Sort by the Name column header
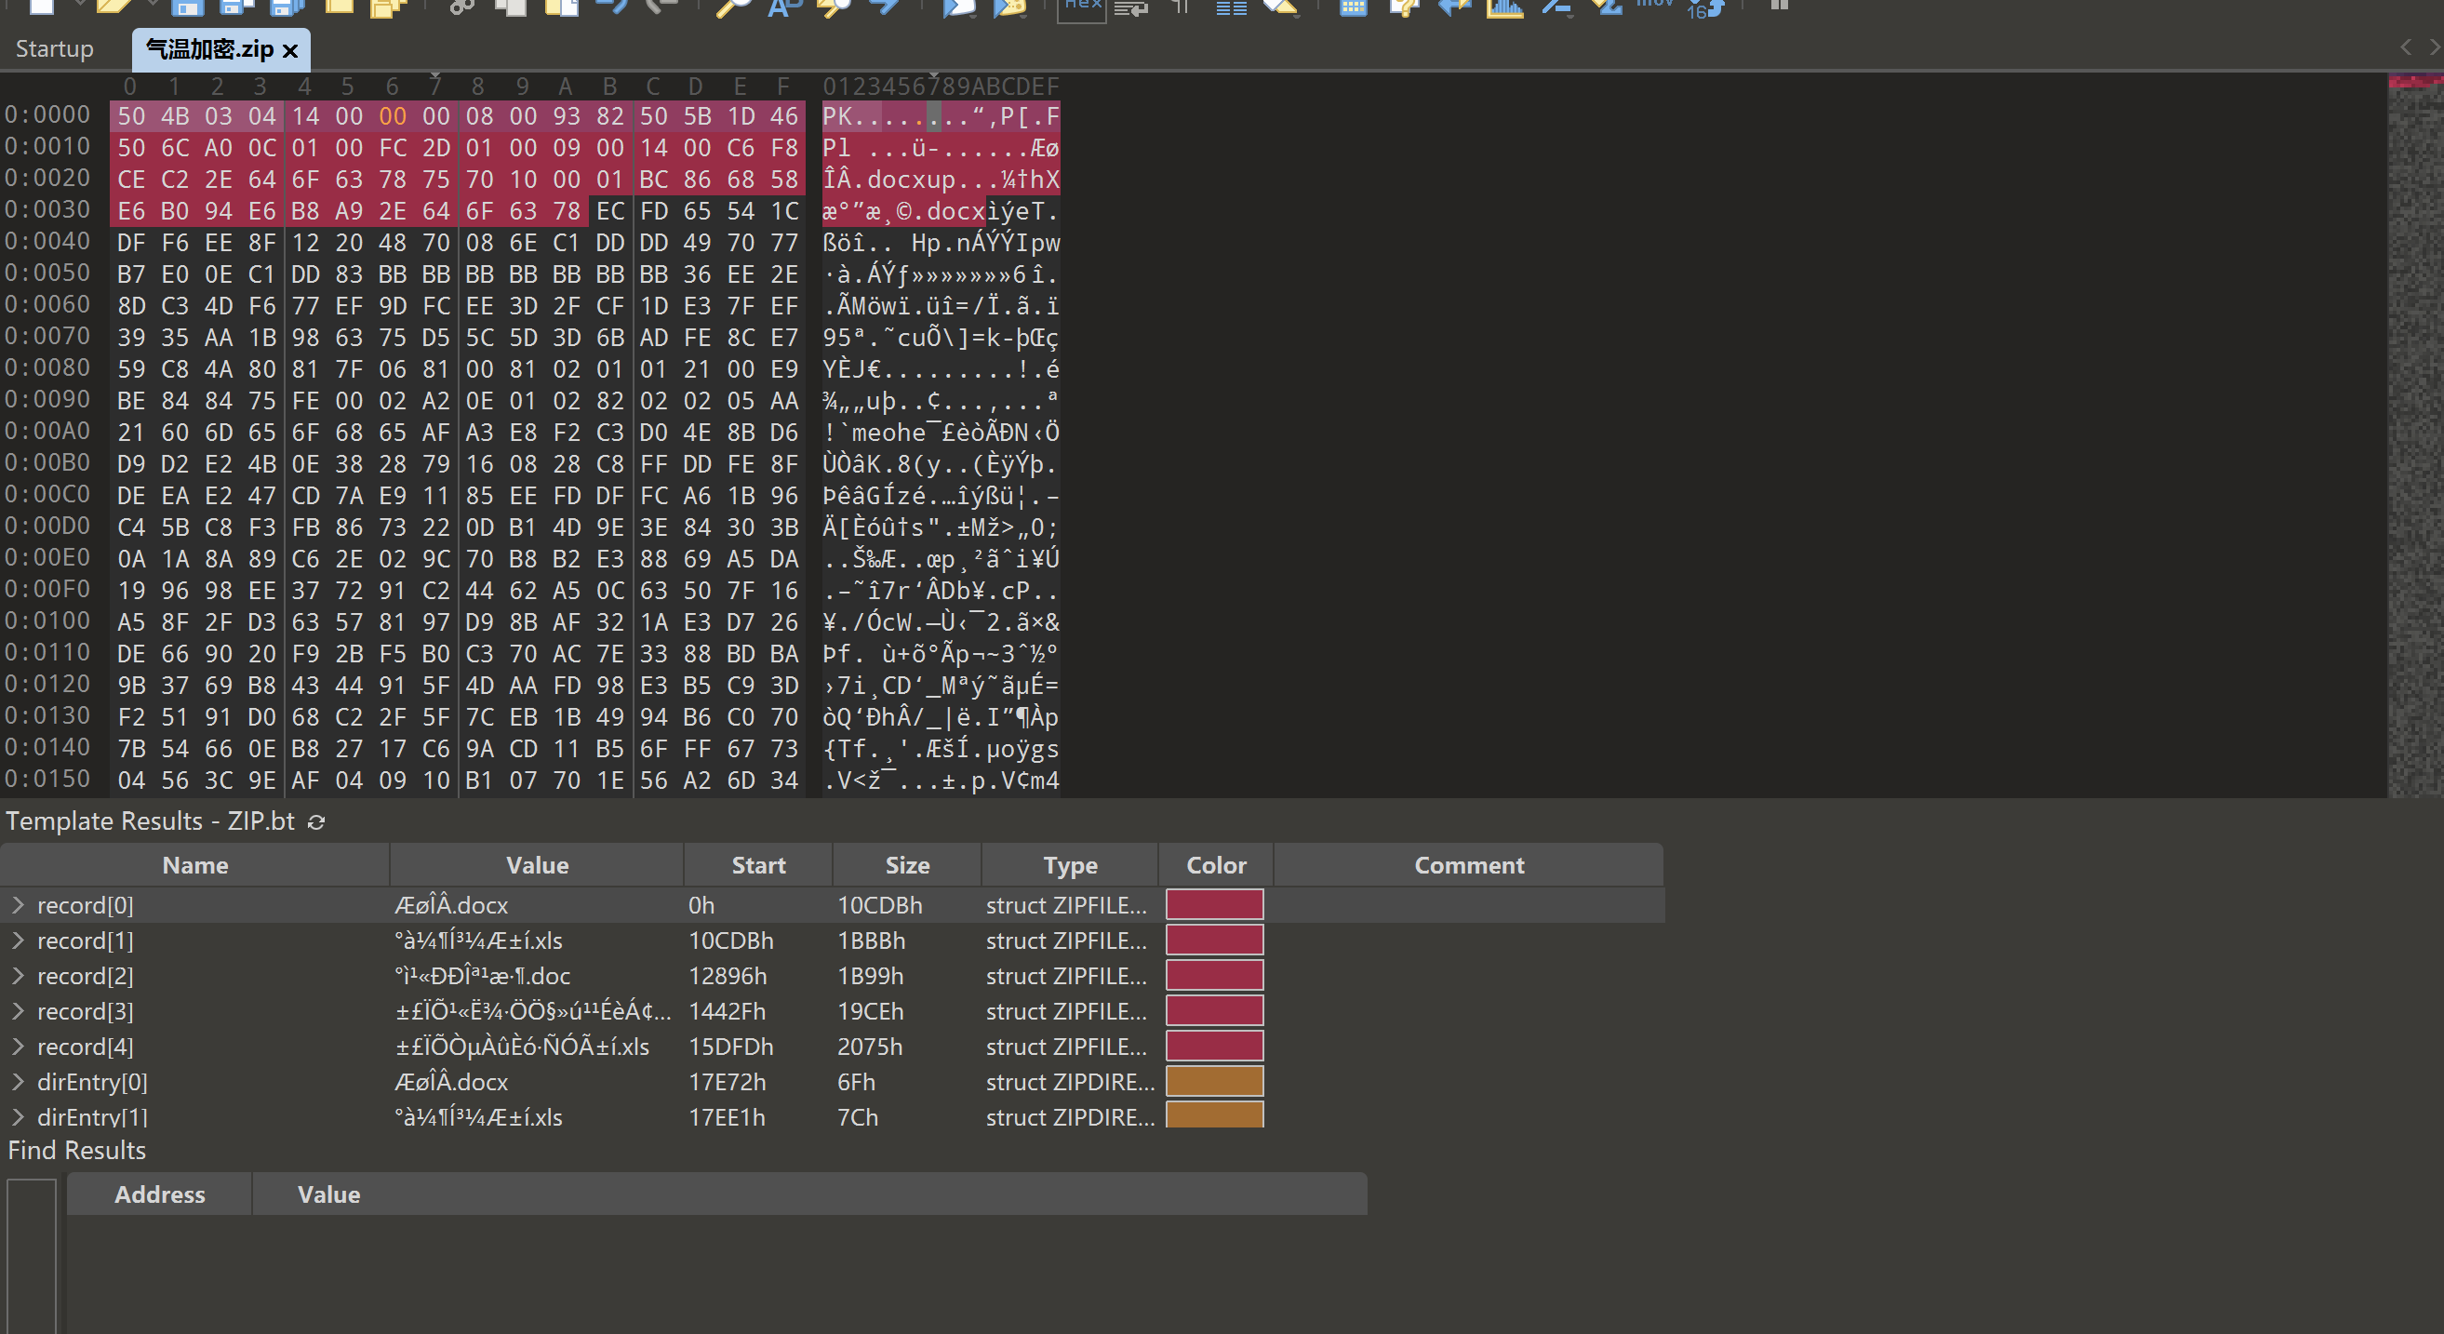The image size is (2444, 1334). point(194,865)
